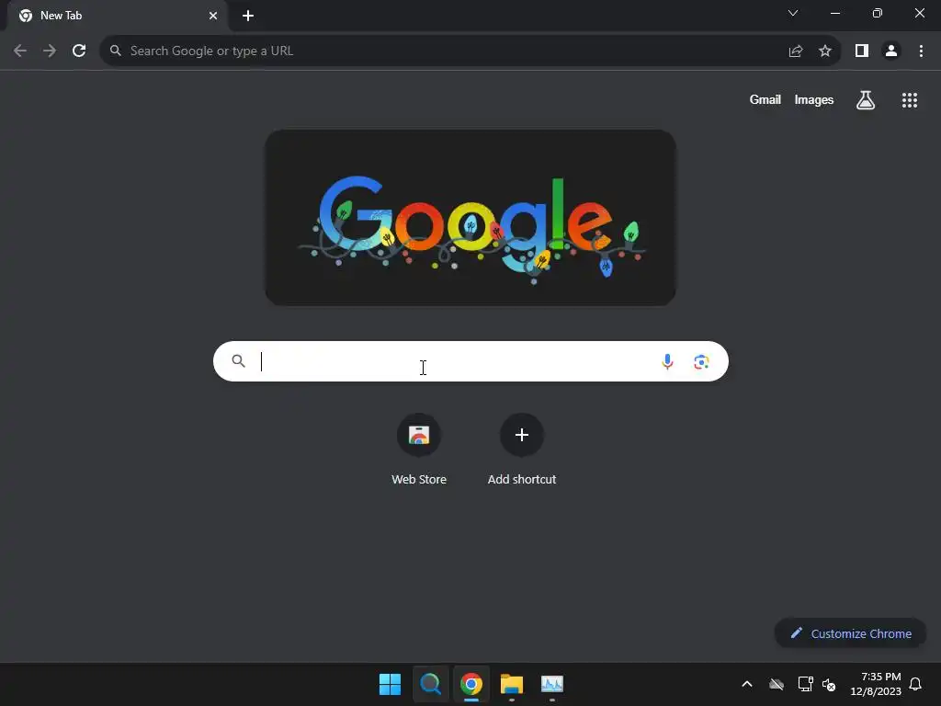941x706 pixels.
Task: Restore down the Chrome window
Action: pos(878,13)
